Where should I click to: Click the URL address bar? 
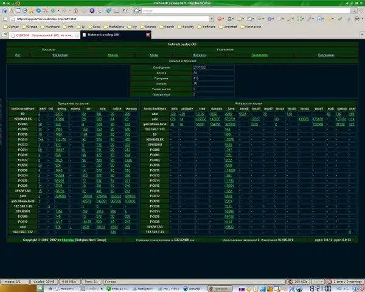(x=112, y=19)
